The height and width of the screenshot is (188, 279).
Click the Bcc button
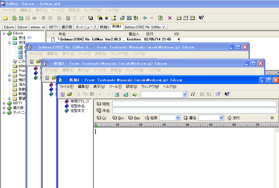point(118,118)
